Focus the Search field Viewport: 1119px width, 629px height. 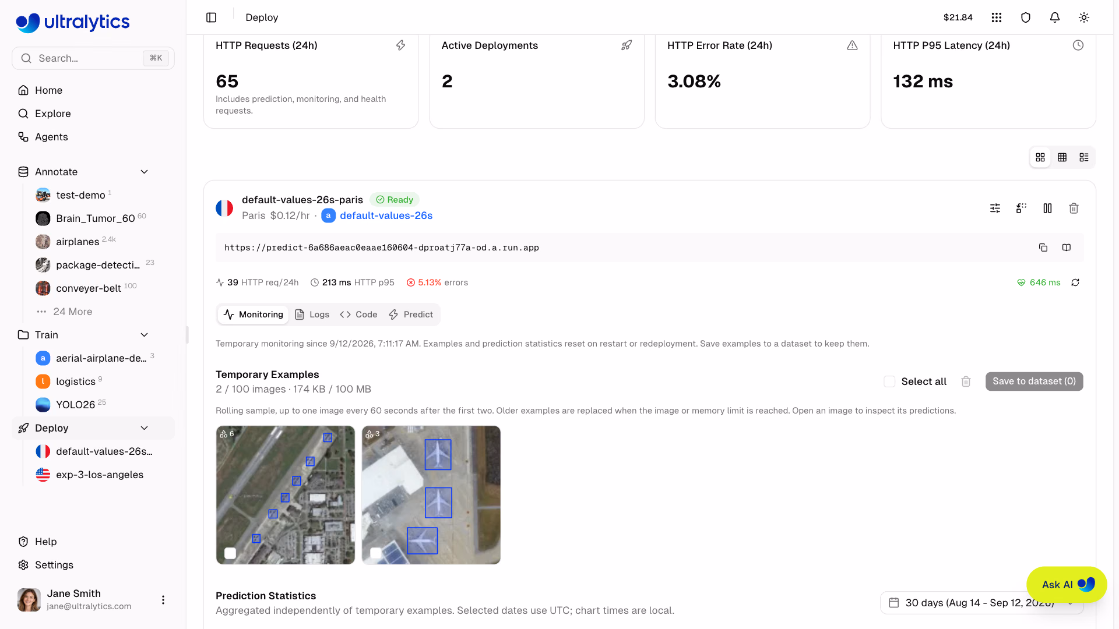tap(93, 58)
